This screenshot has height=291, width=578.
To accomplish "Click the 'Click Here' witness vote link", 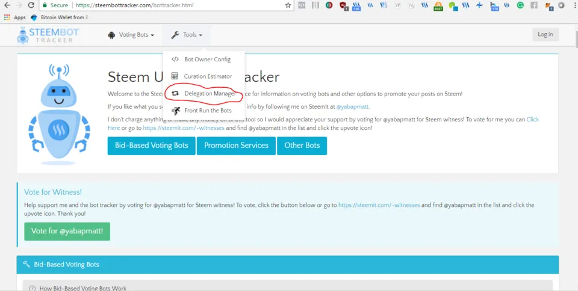I will click(532, 119).
